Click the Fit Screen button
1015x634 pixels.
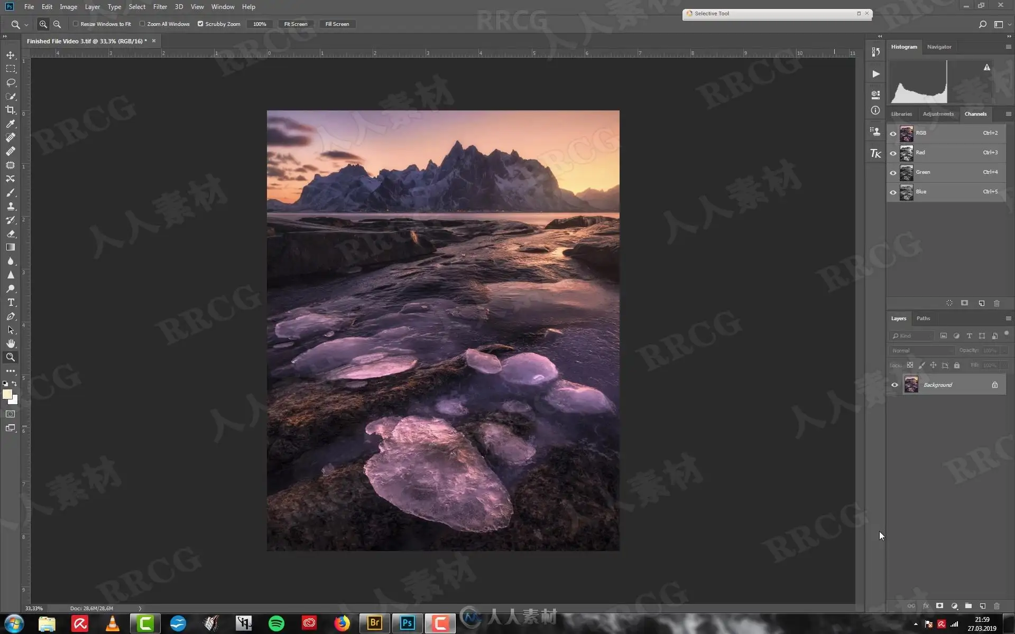tap(296, 24)
